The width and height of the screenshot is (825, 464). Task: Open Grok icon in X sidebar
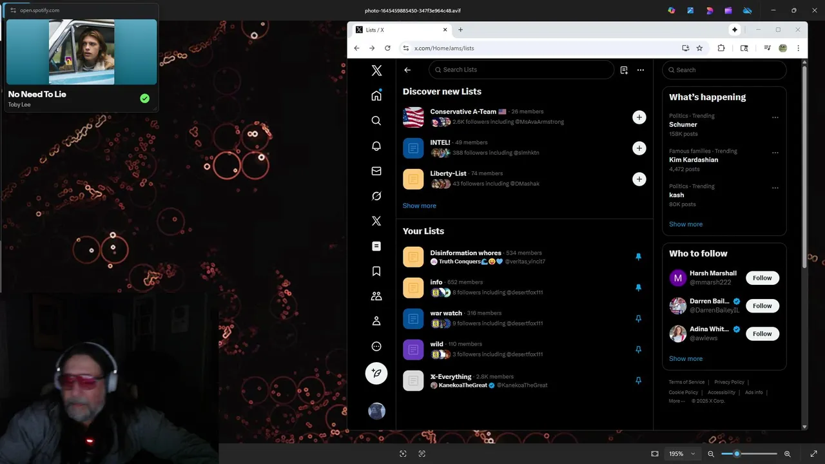[x=376, y=196]
